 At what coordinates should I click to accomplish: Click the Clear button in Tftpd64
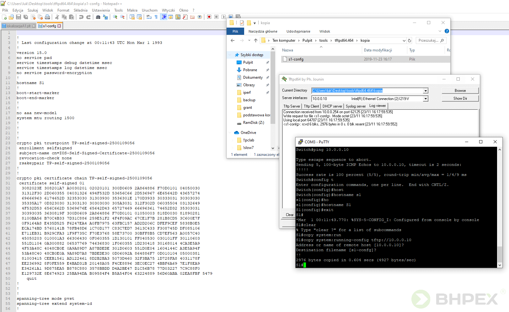click(289, 215)
